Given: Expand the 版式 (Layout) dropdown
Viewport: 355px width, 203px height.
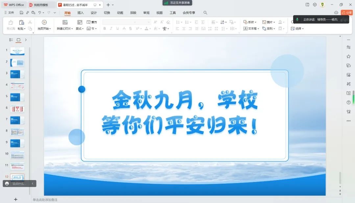Looking at the screenshot, I should click(80, 29).
